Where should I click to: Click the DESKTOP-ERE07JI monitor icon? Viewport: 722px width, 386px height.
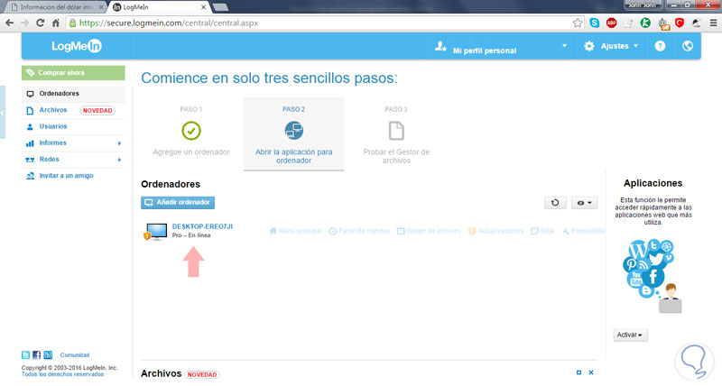pos(155,232)
